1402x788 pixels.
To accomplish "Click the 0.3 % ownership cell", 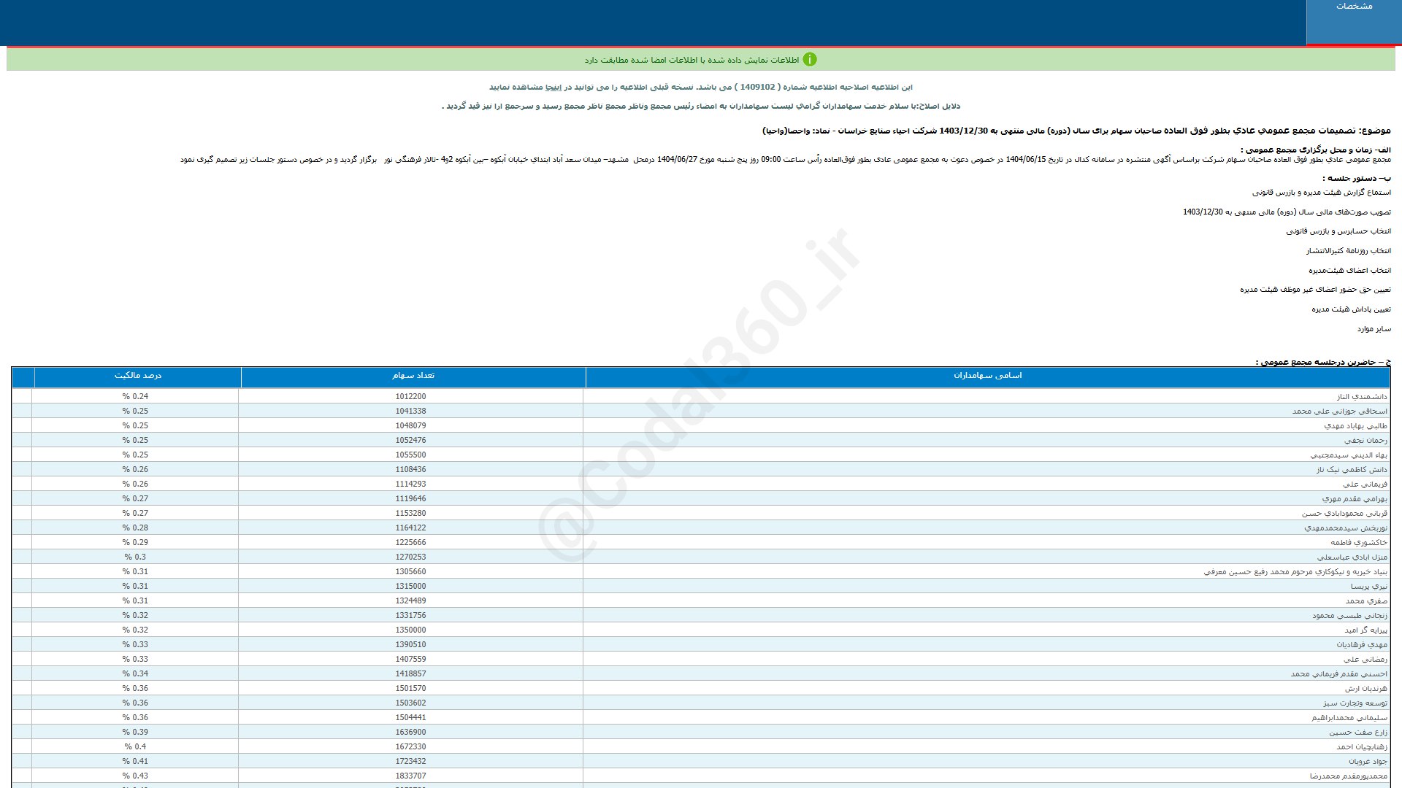I will coord(135,557).
